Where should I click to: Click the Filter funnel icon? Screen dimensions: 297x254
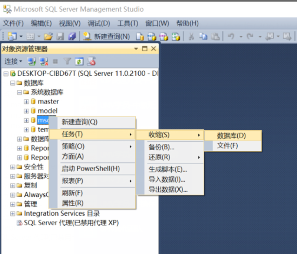click(67, 61)
